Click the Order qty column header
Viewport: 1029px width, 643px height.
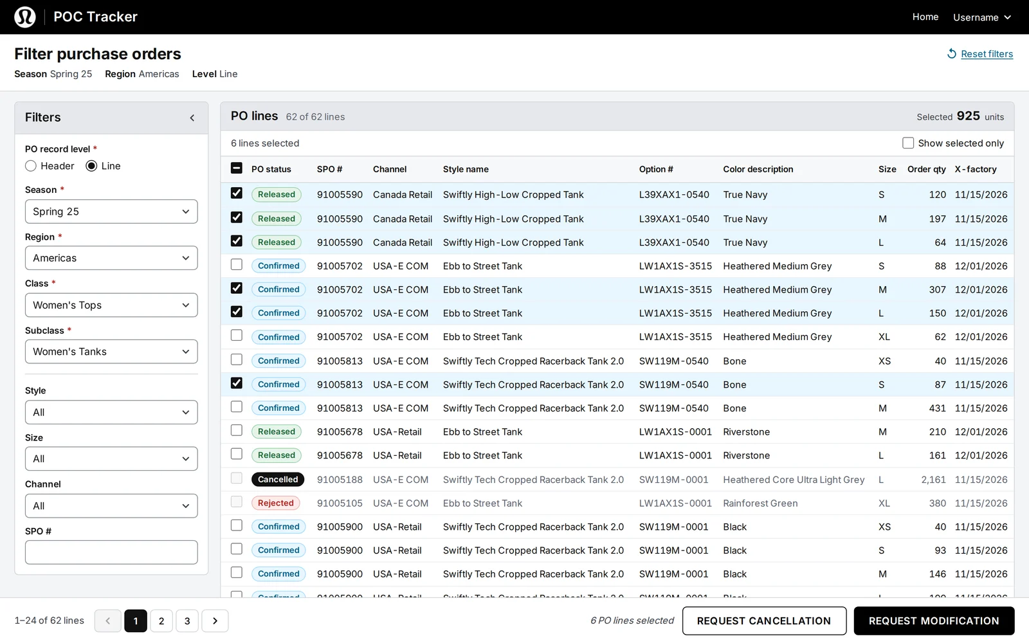(x=926, y=169)
